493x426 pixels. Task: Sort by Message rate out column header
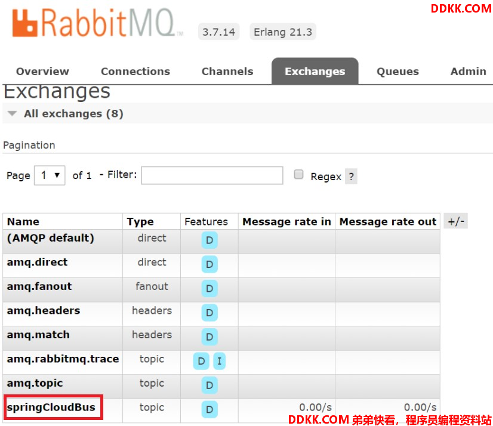(x=388, y=221)
